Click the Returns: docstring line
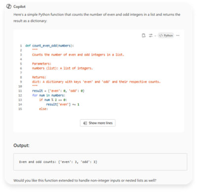The image size is (197, 192). tap(39, 77)
